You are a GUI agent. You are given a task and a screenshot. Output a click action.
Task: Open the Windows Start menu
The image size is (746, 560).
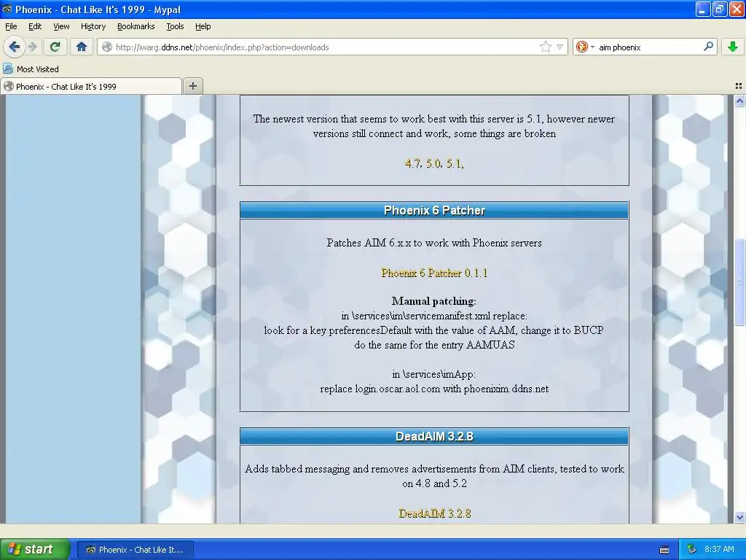point(35,549)
